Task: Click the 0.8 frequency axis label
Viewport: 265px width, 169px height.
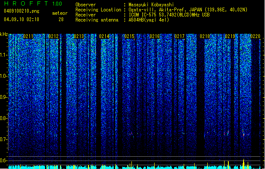Action: pyautogui.click(x=3, y=118)
